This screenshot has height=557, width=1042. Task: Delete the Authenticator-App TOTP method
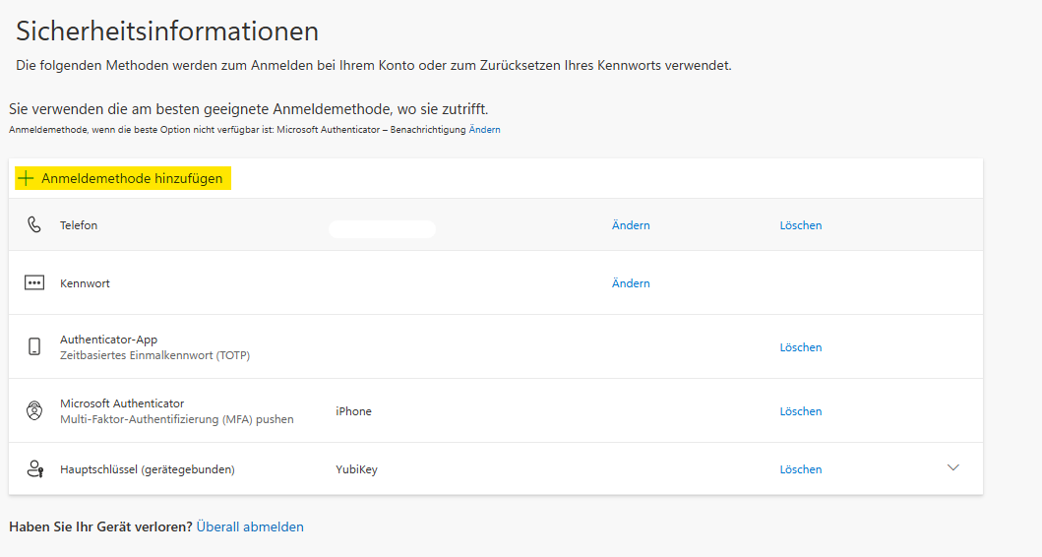[800, 347]
